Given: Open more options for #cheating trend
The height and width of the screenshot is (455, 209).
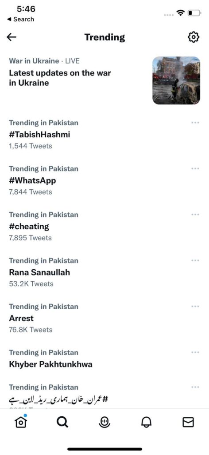Looking at the screenshot, I should 195,215.
